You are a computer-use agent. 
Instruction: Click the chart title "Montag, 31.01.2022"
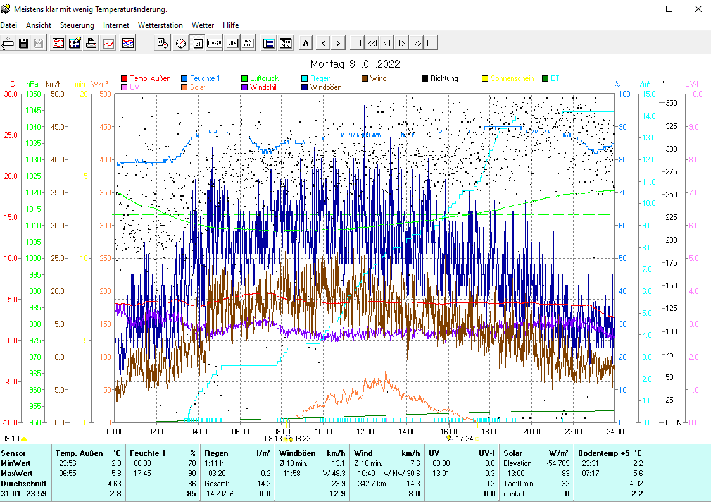356,64
